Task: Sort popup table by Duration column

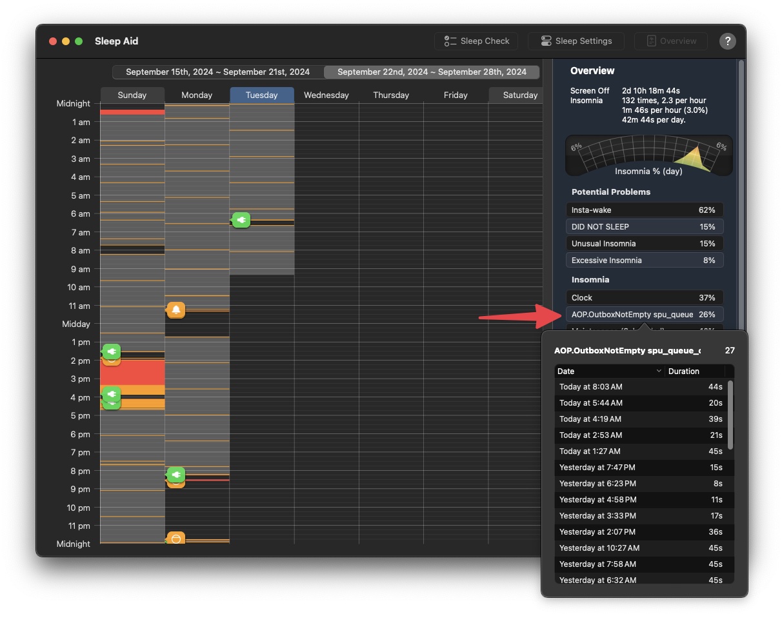Action: tap(696, 371)
